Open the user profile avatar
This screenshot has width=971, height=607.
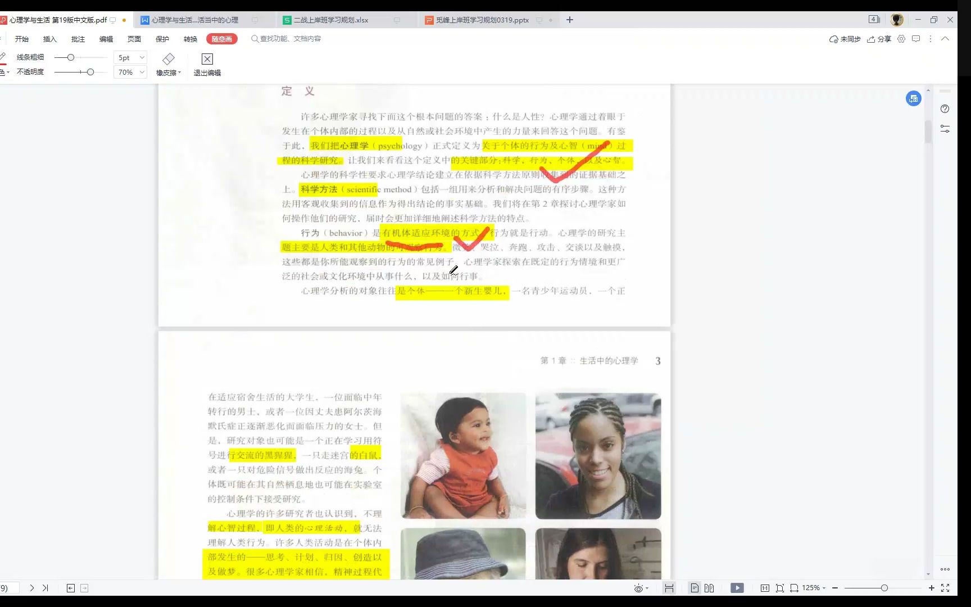[897, 20]
